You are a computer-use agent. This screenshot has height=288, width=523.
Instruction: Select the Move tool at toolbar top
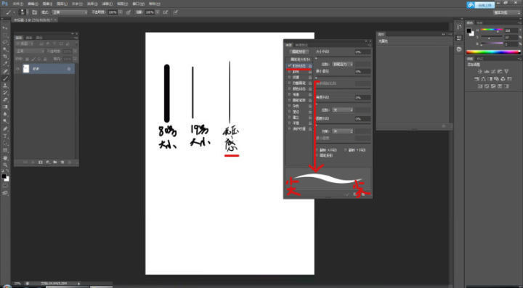coord(5,28)
